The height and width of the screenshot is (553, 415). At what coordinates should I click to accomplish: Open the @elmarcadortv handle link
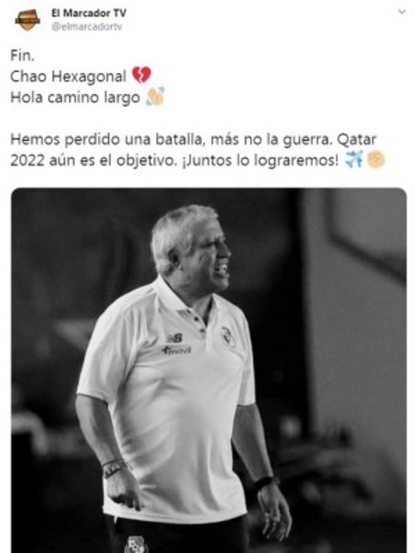(87, 27)
